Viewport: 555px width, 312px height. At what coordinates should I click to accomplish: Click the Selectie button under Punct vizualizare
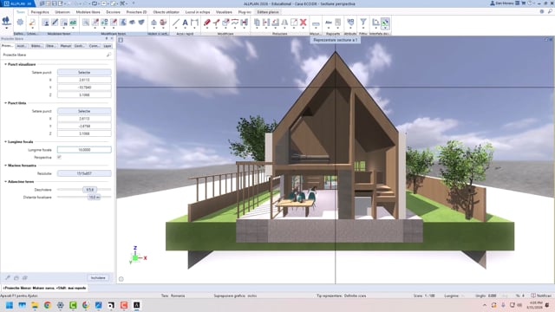84,72
